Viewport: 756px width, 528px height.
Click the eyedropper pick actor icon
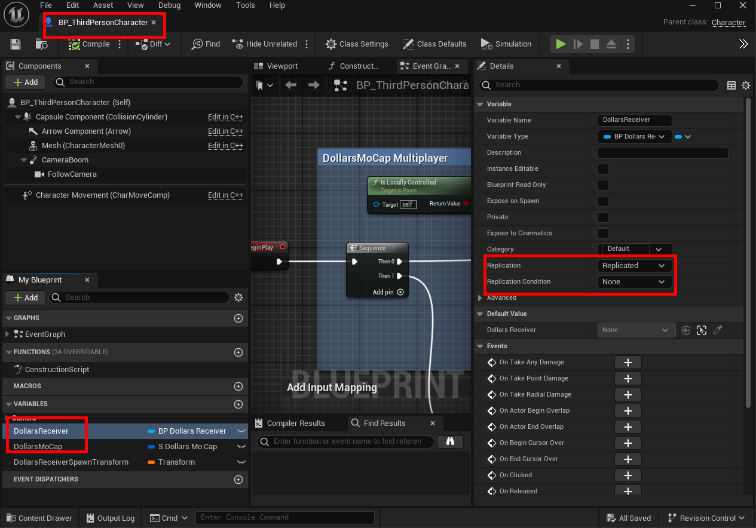718,330
